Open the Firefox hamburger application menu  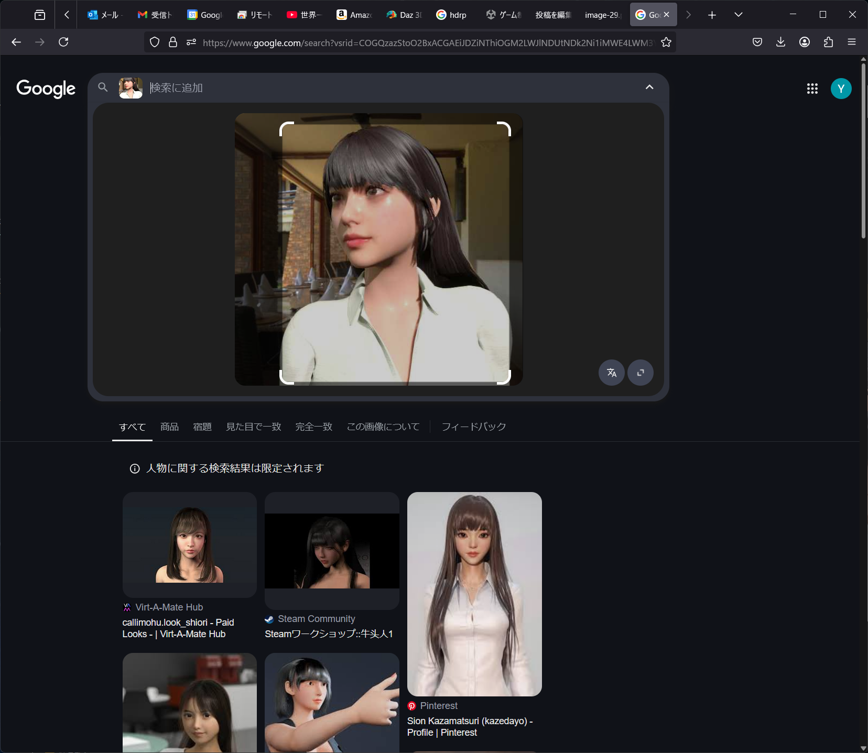click(x=852, y=42)
